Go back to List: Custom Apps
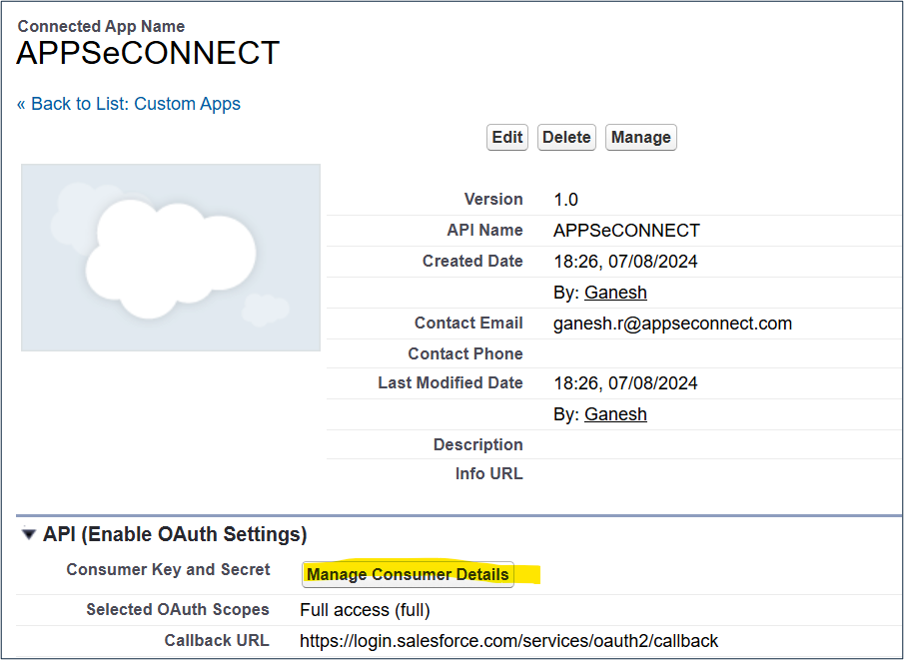The image size is (904, 660). click(129, 104)
